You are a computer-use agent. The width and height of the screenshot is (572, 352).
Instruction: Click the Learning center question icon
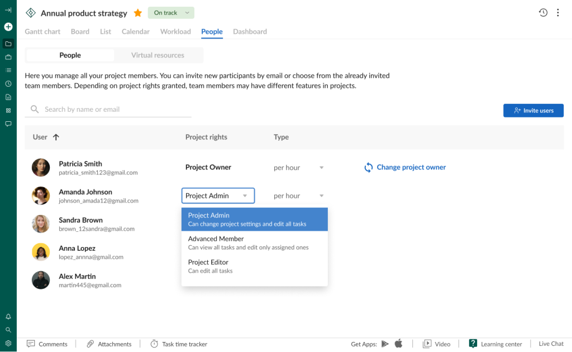[473, 343]
